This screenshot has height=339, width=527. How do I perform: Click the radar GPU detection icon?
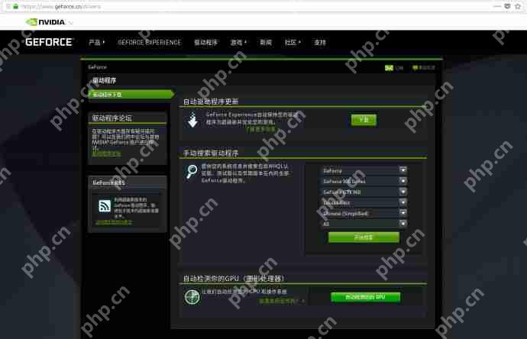click(192, 297)
